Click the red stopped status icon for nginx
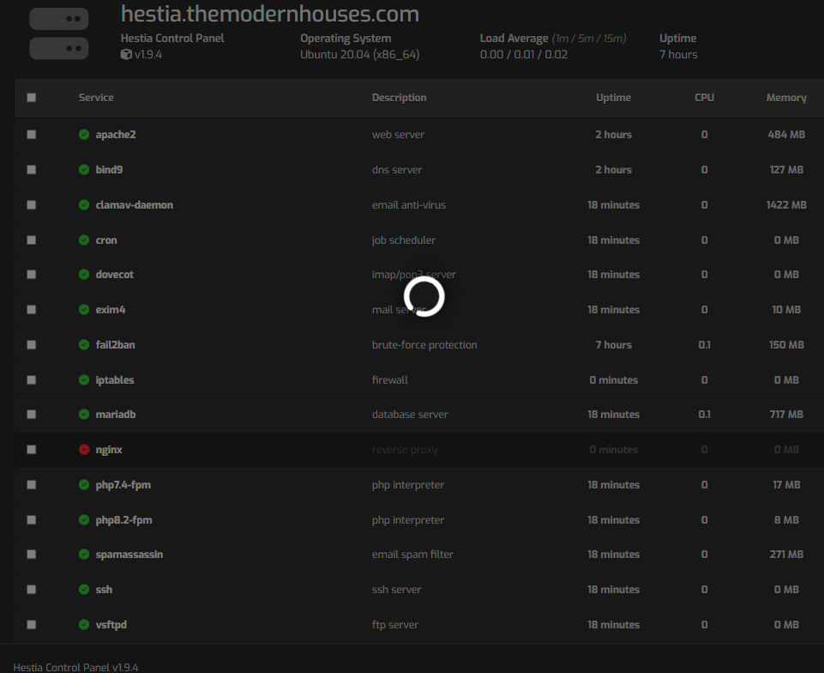 (84, 450)
